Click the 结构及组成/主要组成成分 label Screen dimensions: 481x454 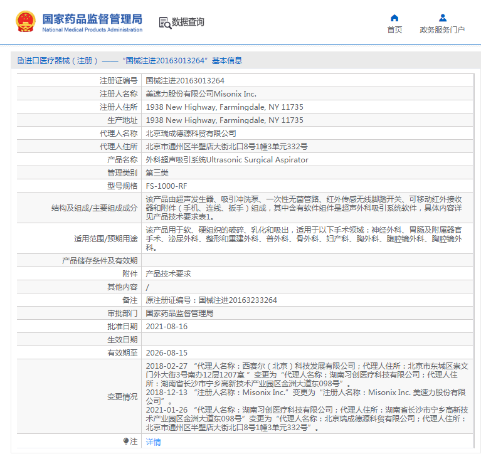94,208
